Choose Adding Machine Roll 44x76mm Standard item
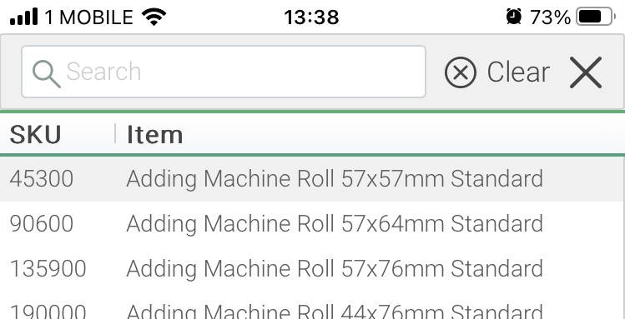 335,311
